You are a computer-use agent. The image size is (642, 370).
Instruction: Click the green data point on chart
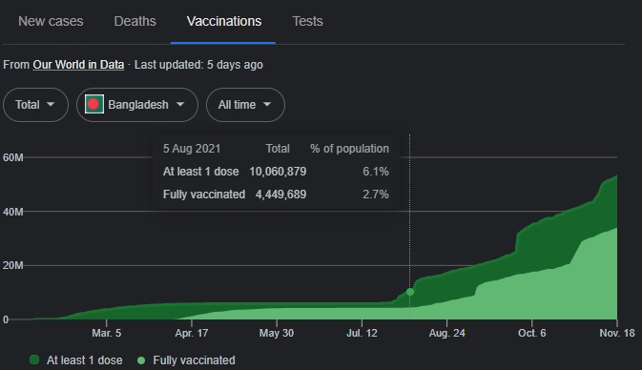pyautogui.click(x=410, y=292)
